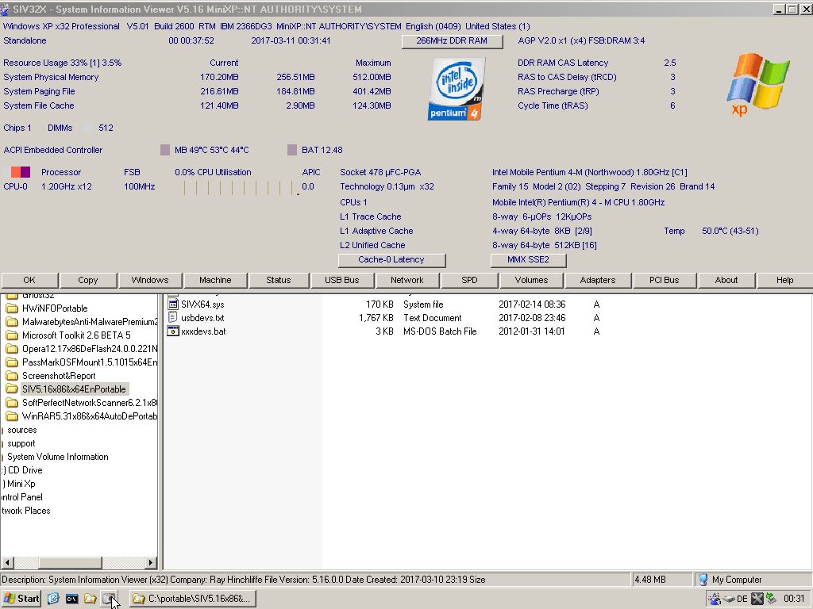Open the SIVX64.sys file icon
The height and width of the screenshot is (609, 813).
pyautogui.click(x=173, y=304)
